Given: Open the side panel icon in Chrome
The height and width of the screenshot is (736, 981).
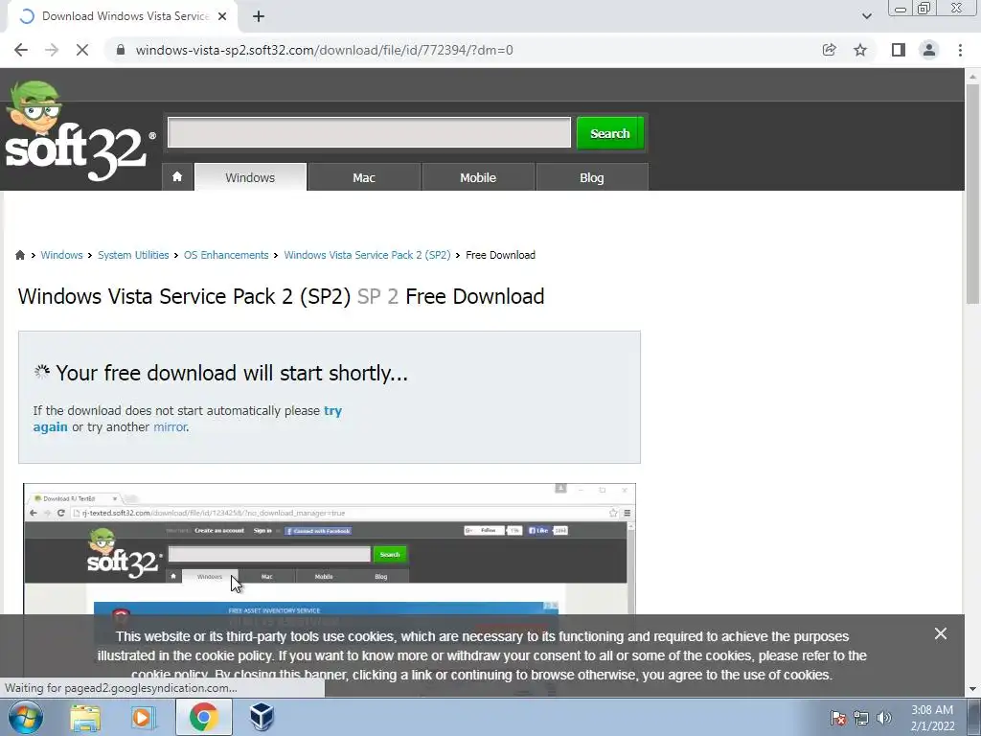Looking at the screenshot, I should [x=899, y=50].
